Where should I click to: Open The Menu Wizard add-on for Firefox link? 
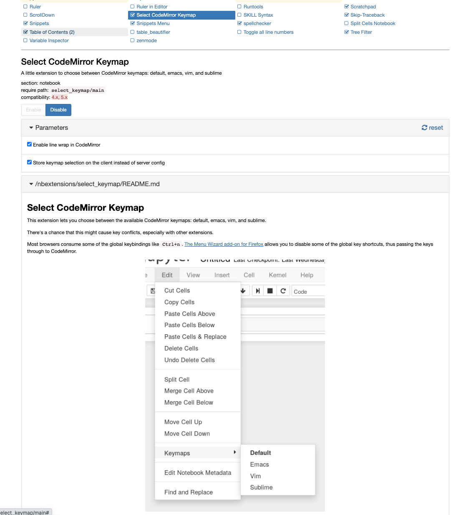pyautogui.click(x=224, y=244)
